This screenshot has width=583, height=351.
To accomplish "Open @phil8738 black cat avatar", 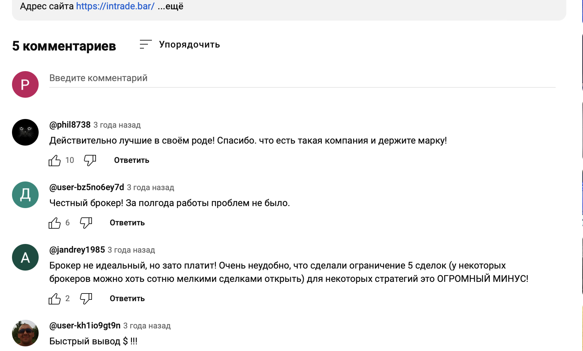I will coord(25,132).
